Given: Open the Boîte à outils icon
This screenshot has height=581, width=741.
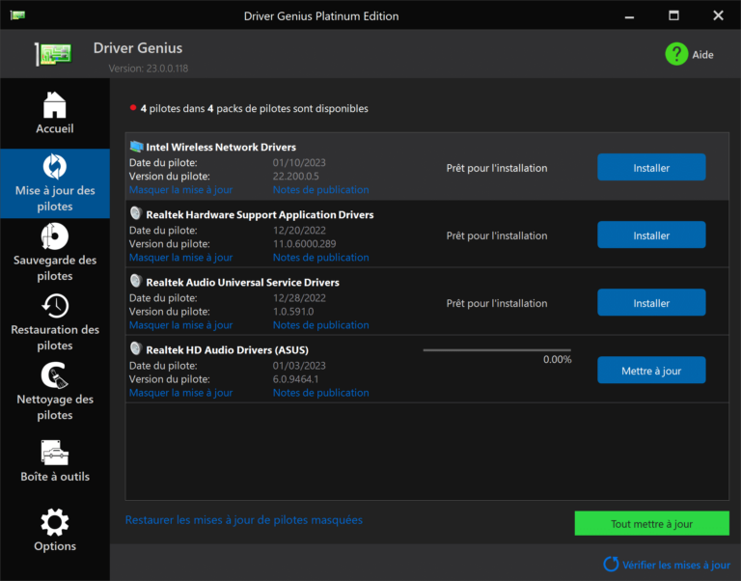Looking at the screenshot, I should tap(55, 452).
